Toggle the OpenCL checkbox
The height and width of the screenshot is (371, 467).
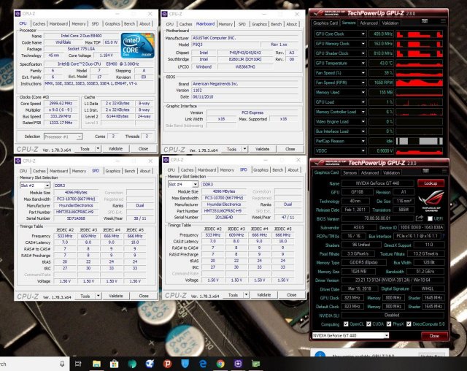346,324
